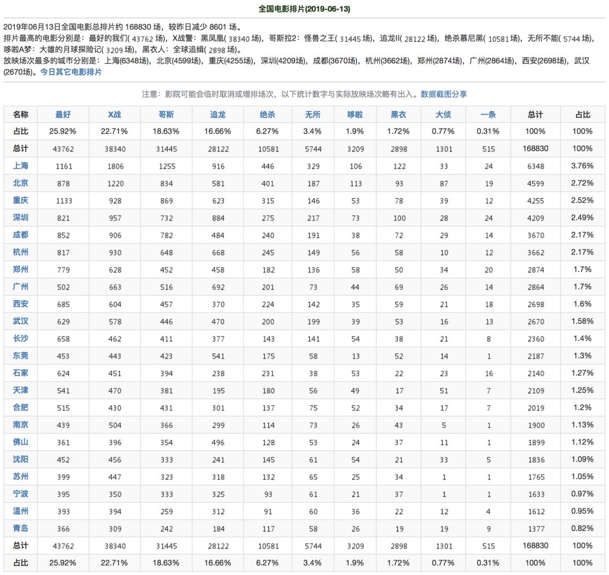
Task: Click the 0.31% cell in bottom 占比 row
Action: point(488,563)
